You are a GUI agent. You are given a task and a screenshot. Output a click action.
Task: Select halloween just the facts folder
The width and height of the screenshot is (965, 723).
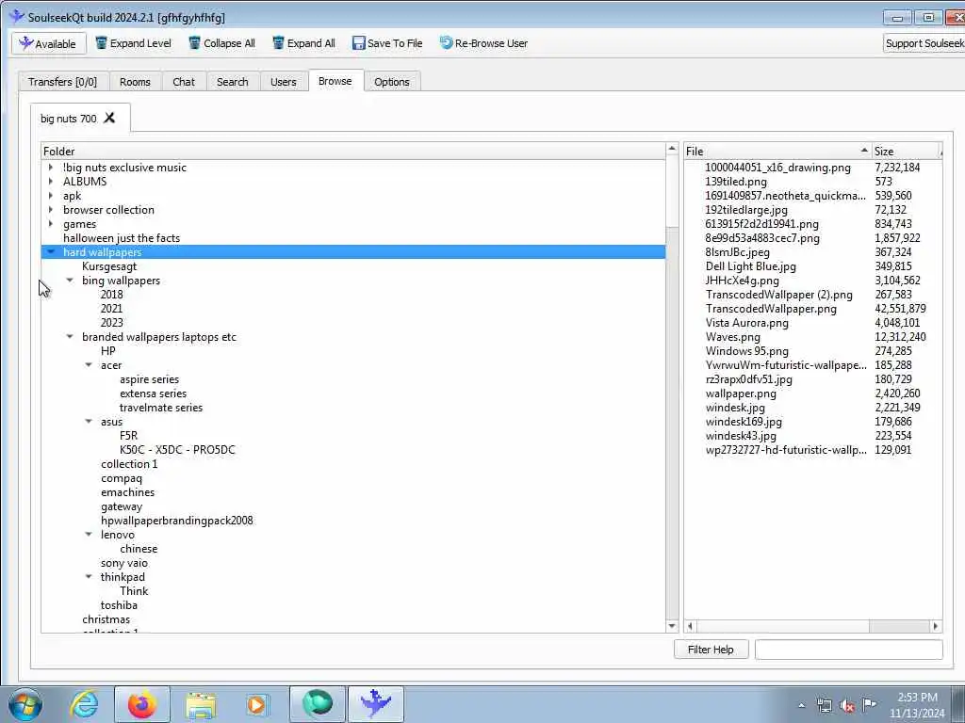pyautogui.click(x=122, y=238)
